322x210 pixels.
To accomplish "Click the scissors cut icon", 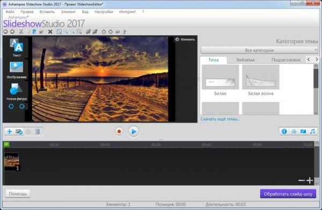I will 21,32.
